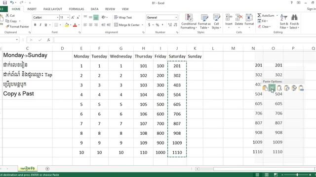Open Merge & Center dropdown arrow

click(x=143, y=25)
